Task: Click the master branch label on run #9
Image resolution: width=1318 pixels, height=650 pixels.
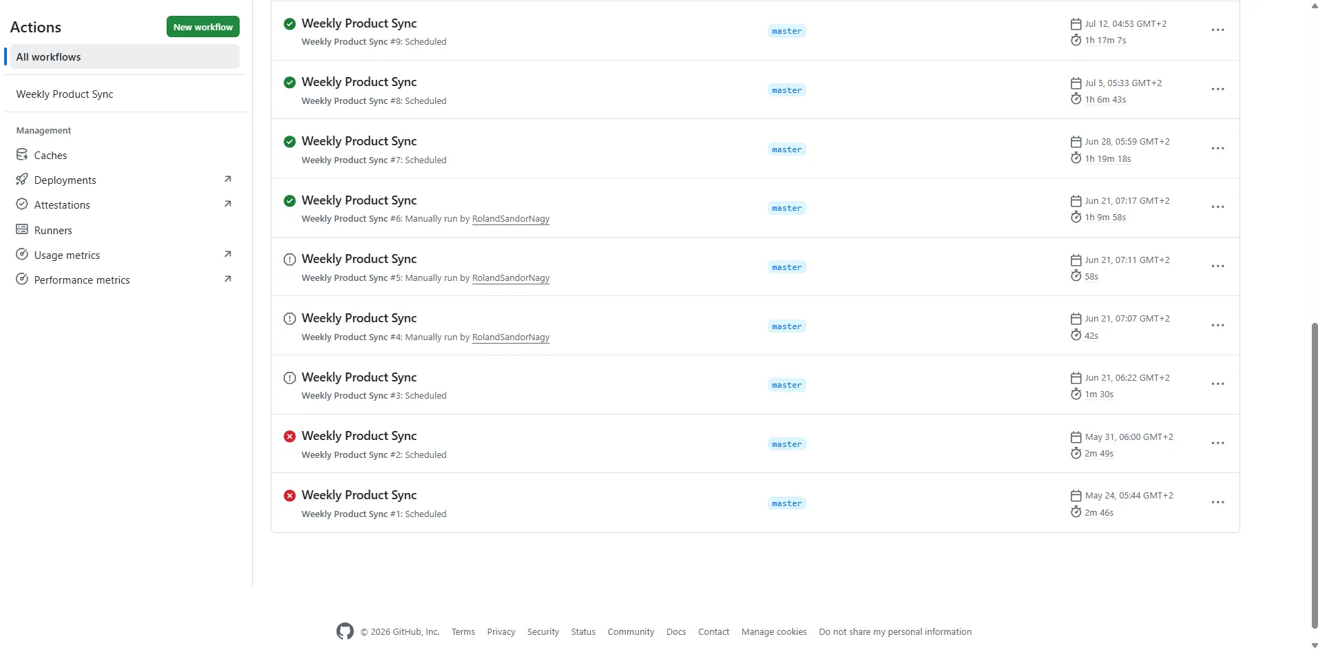Action: pyautogui.click(x=786, y=31)
